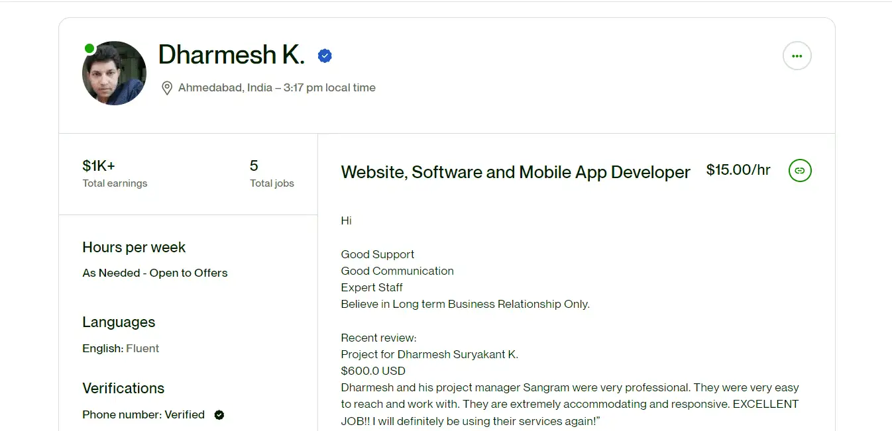Click the copy profile link icon
Viewport: 892px width, 431px height.
tap(800, 171)
